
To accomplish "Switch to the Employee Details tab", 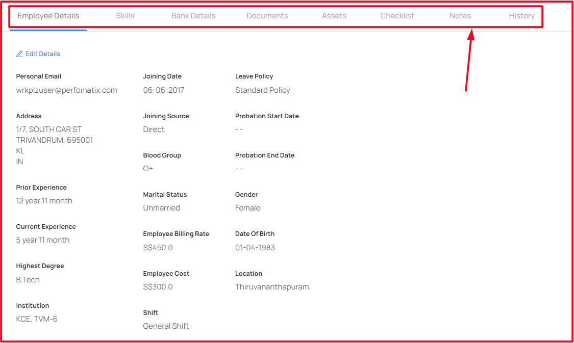I will (48, 16).
